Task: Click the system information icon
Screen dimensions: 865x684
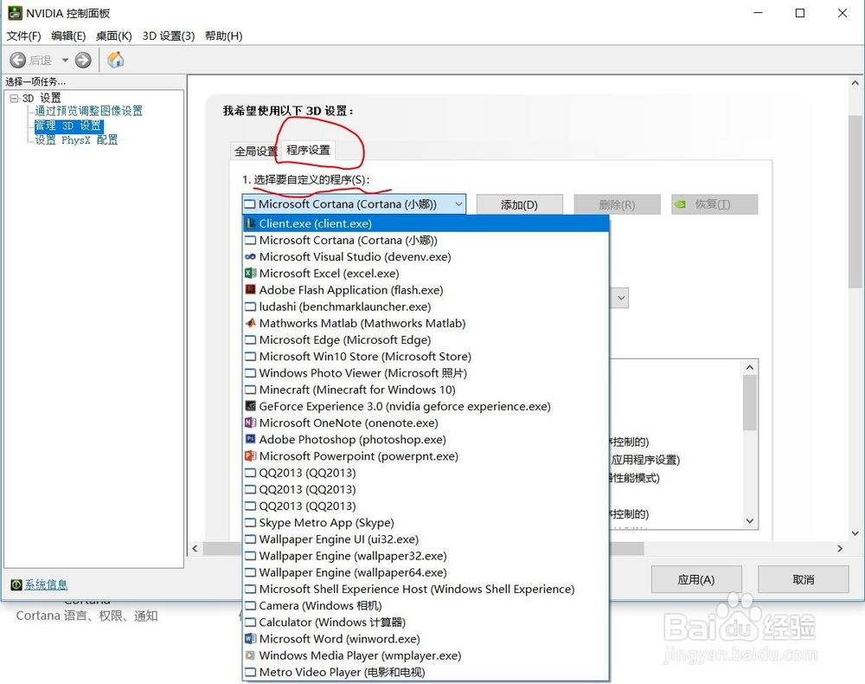Action: [x=16, y=584]
